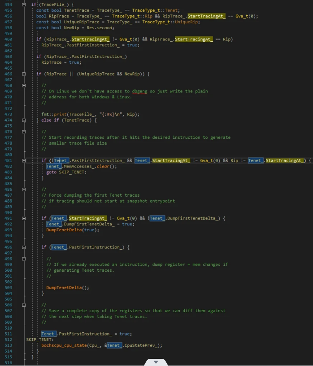Collapse comment fold at line 486

(24, 190)
